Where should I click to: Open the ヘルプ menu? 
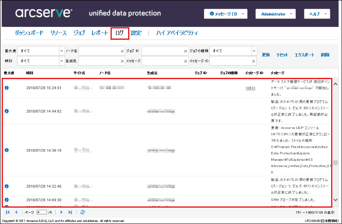[x=317, y=14]
